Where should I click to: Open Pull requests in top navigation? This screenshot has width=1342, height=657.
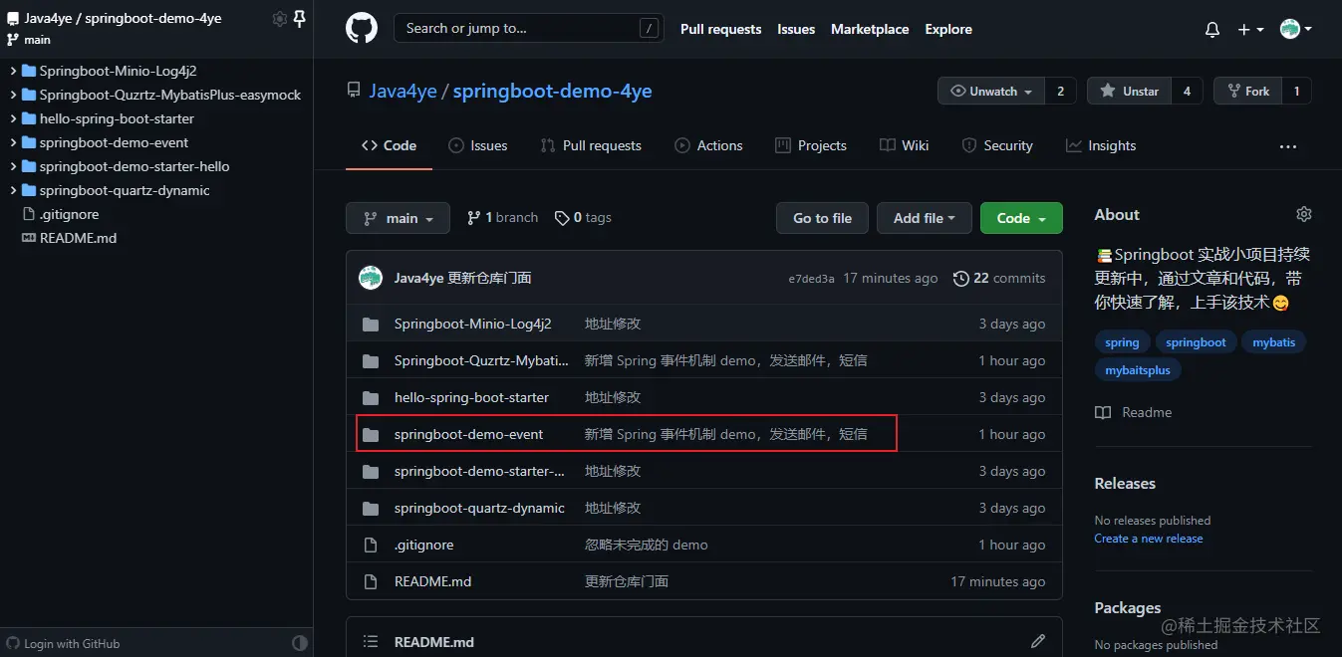click(720, 30)
